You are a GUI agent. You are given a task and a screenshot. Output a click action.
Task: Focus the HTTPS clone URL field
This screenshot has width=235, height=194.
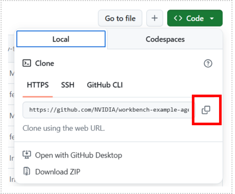109,110
